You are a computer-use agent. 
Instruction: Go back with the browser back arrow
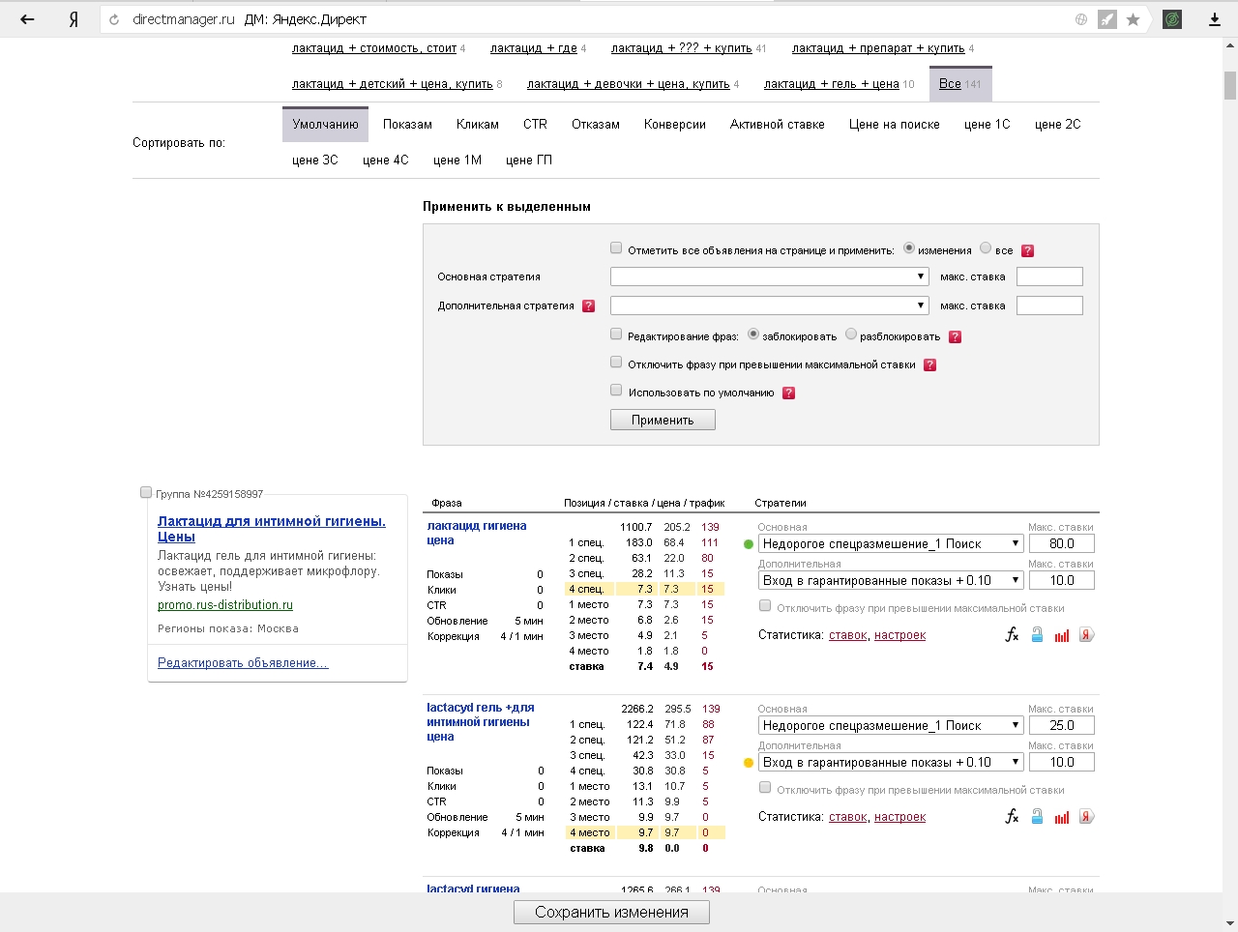point(27,19)
